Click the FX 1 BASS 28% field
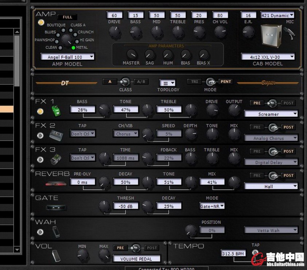The width and height of the screenshot is (307, 270). click(x=82, y=110)
